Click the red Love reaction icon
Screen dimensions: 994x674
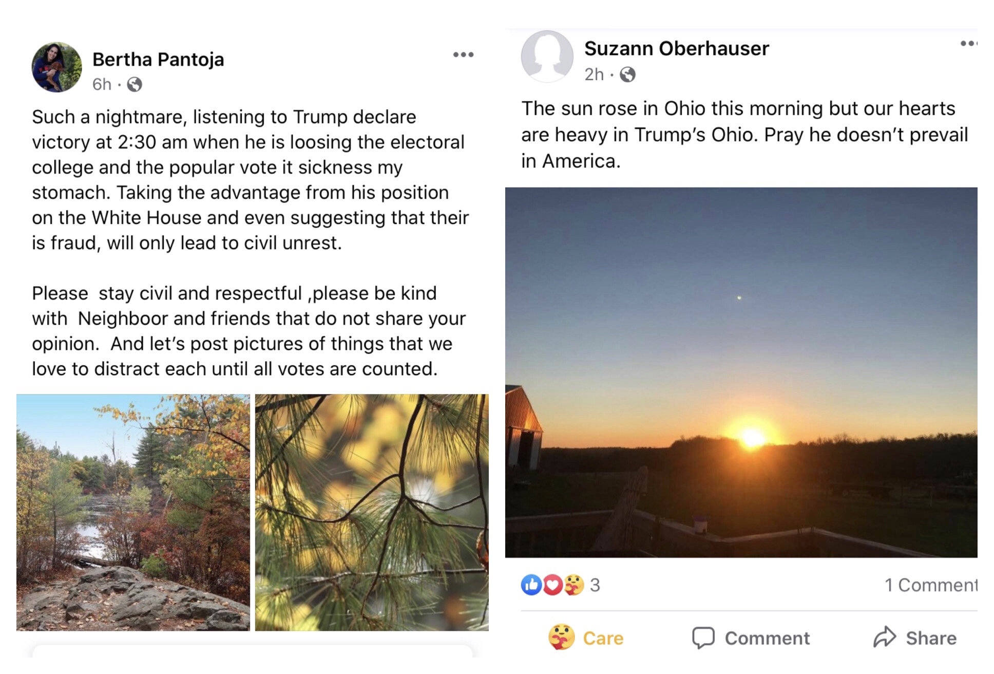(x=552, y=585)
